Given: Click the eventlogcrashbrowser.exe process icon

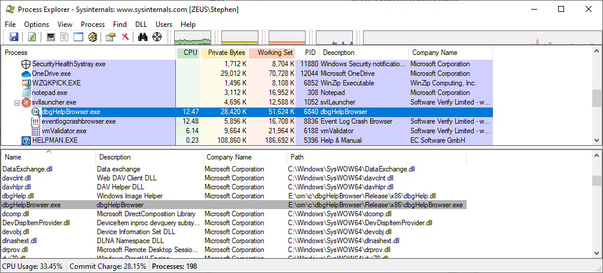Looking at the screenshot, I should (x=35, y=121).
